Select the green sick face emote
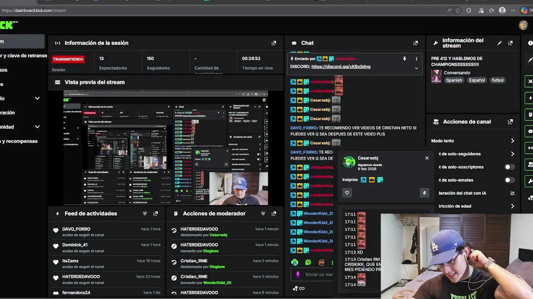The height and width of the screenshot is (299, 533). coord(308,262)
